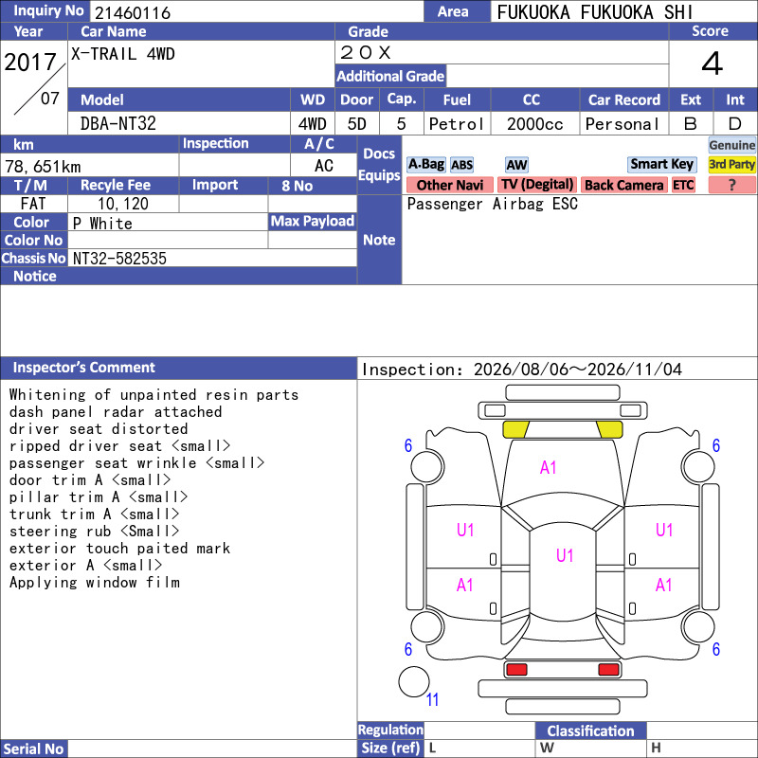This screenshot has width=758, height=758.
Task: Click the TV (Degital) badge
Action: (x=536, y=185)
